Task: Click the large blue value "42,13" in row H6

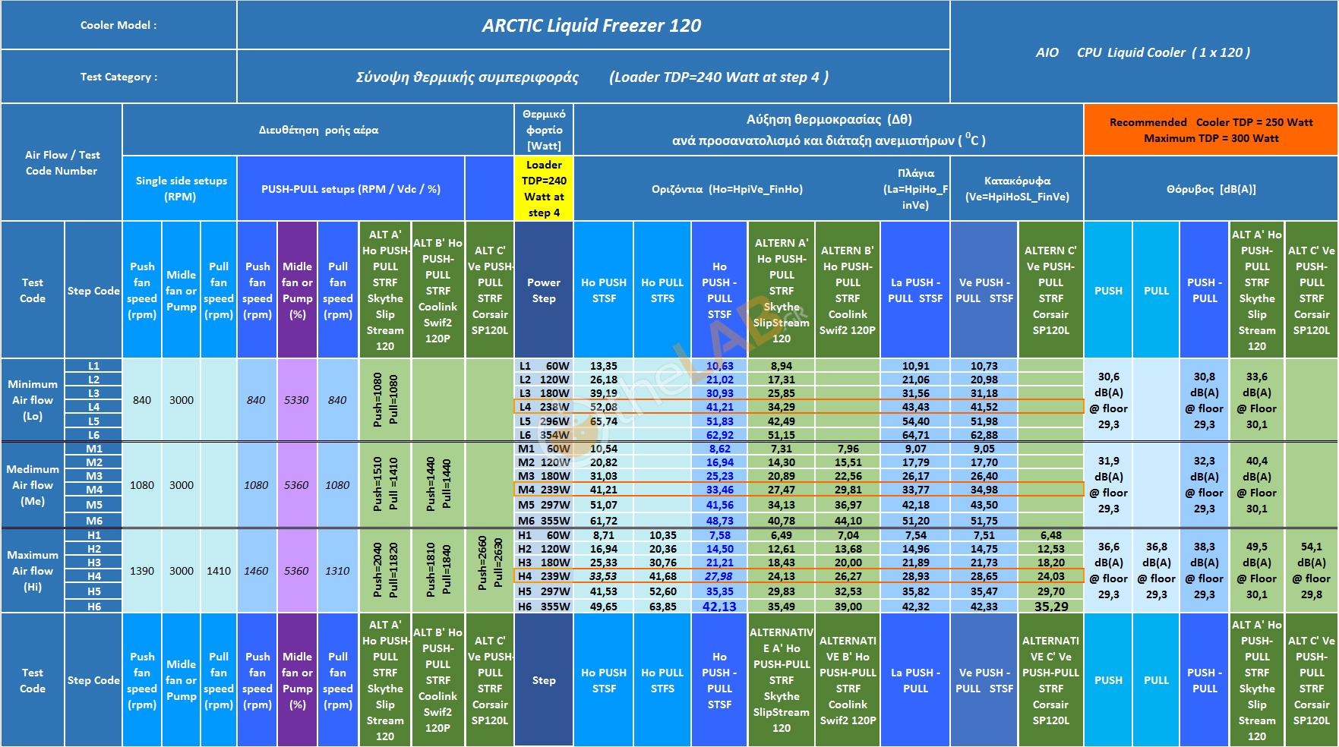Action: click(719, 607)
